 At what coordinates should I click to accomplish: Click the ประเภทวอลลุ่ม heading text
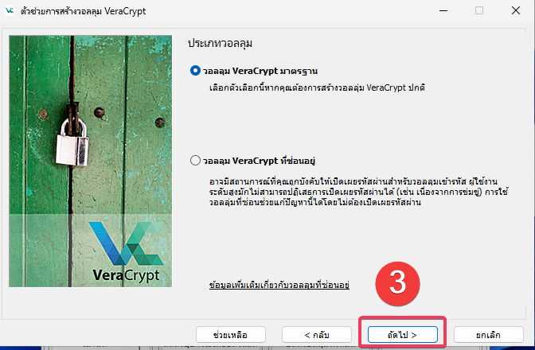click(220, 44)
